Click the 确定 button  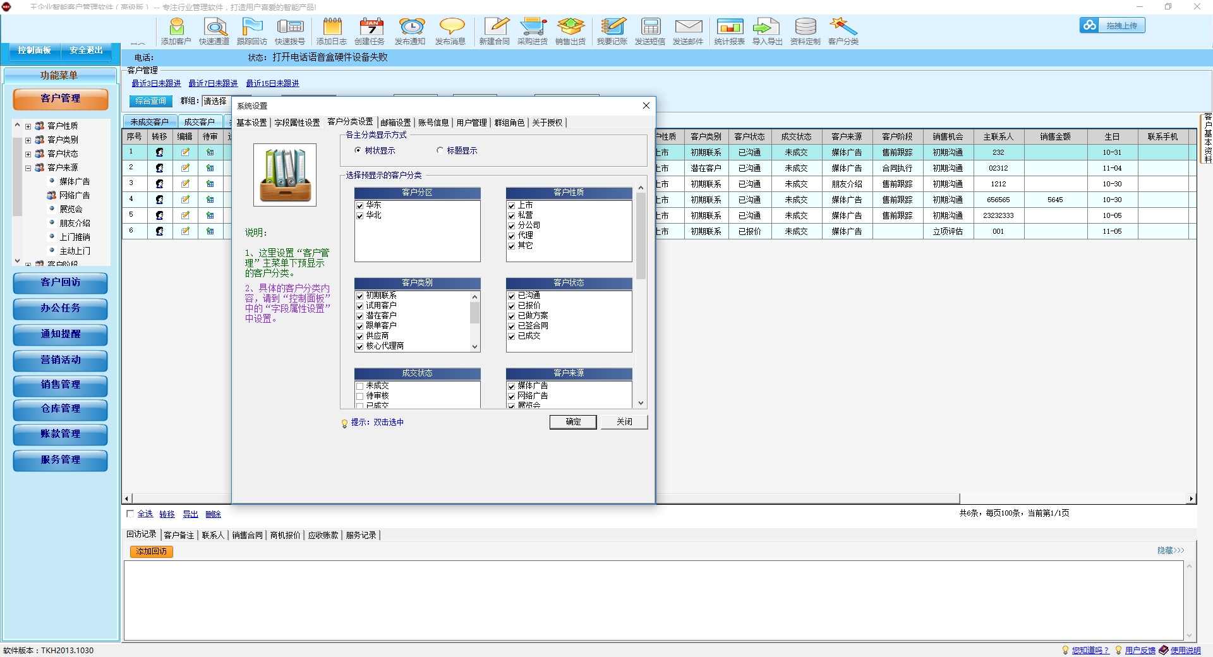573,422
